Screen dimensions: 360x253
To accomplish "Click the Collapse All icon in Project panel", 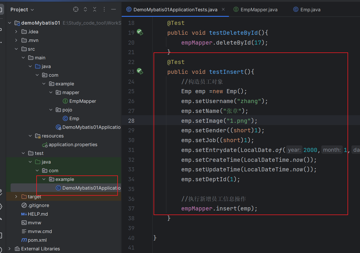I will 95,10.
